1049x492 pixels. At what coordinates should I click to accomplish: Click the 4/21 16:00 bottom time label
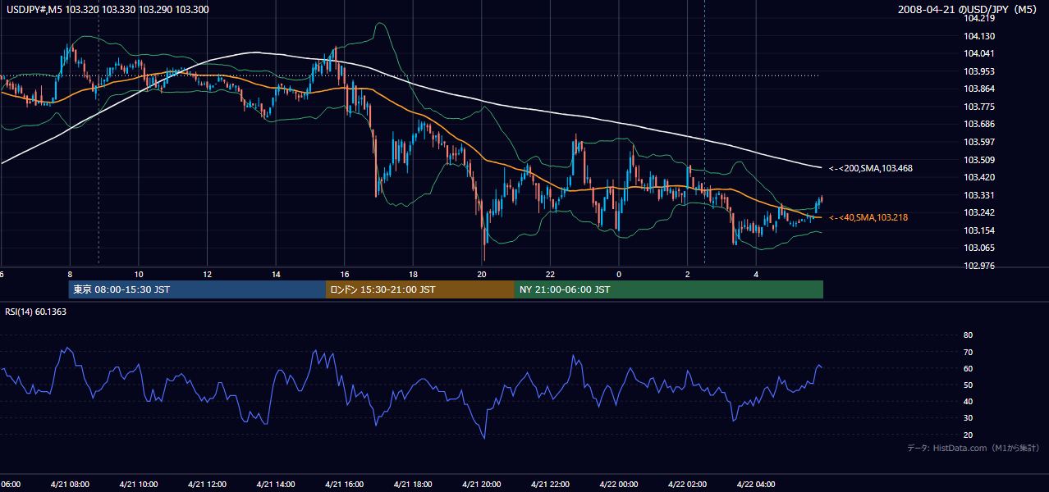coord(344,484)
